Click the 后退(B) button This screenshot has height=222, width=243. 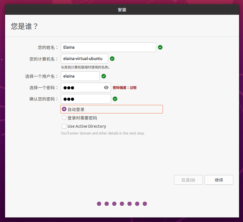(x=188, y=180)
